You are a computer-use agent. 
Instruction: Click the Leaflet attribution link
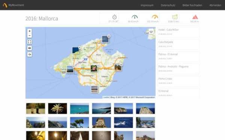click(x=106, y=97)
